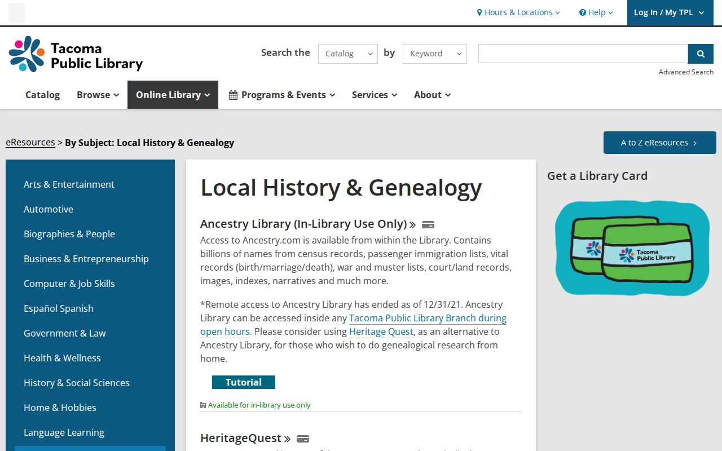Viewport: 722px width, 451px height.
Task: Select Government & Law subject
Action: click(65, 333)
